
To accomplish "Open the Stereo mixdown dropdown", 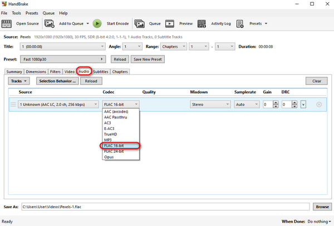I will pyautogui.click(x=210, y=104).
